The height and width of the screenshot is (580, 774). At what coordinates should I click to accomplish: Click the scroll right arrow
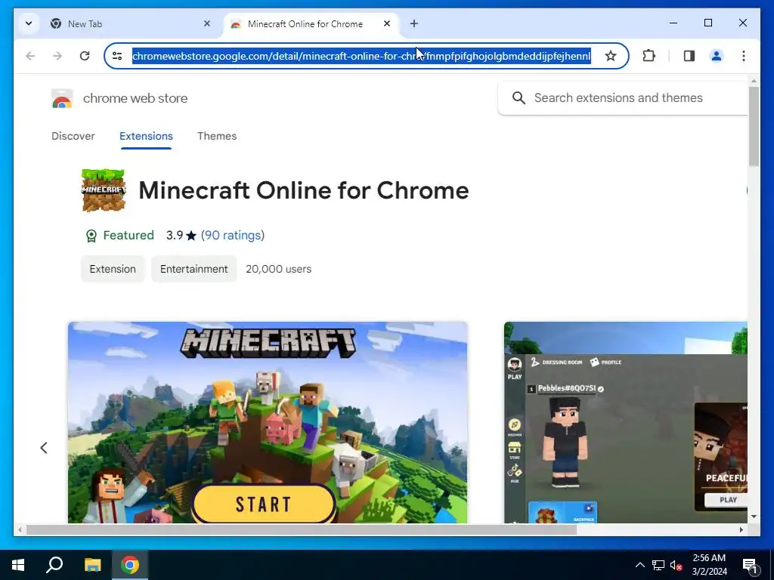pos(741,529)
